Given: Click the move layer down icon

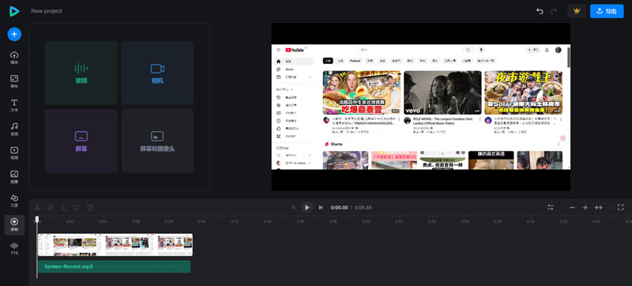Looking at the screenshot, I should tap(77, 208).
